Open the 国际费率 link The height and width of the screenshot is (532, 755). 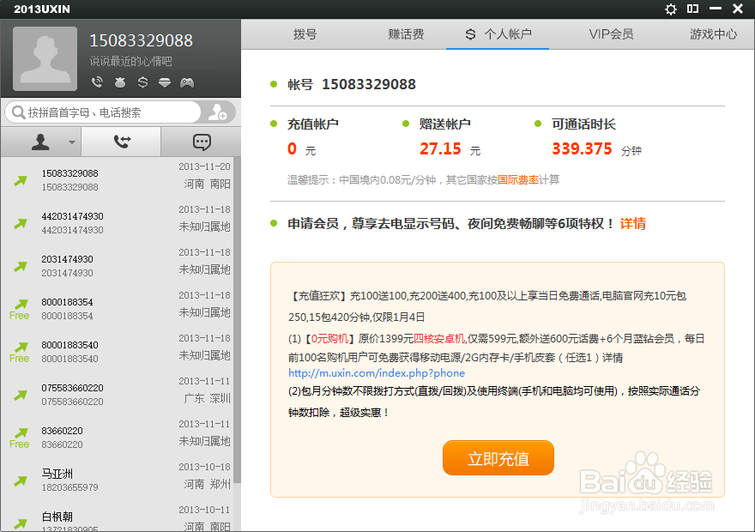coord(517,179)
